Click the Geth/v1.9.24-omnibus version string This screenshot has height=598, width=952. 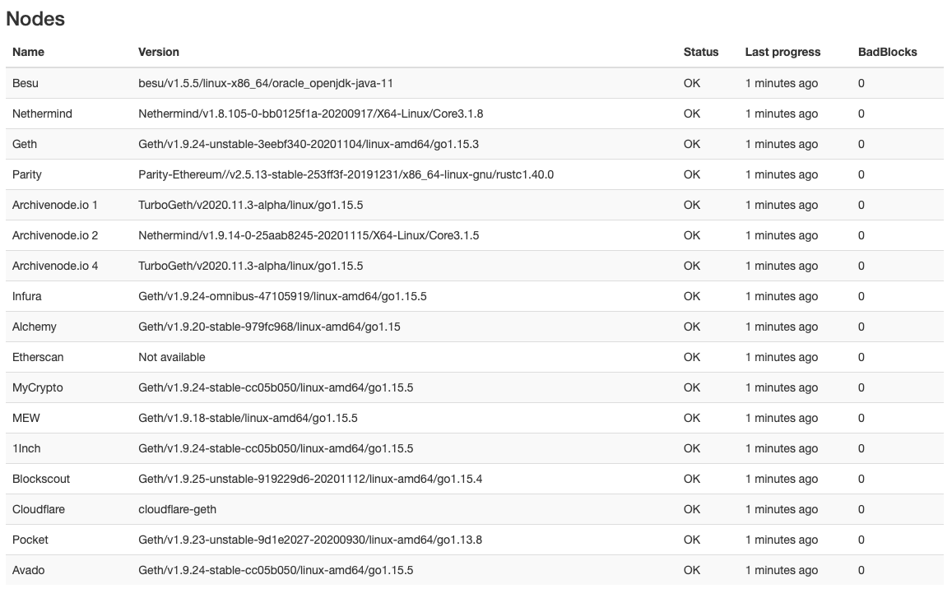pyautogui.click(x=282, y=296)
